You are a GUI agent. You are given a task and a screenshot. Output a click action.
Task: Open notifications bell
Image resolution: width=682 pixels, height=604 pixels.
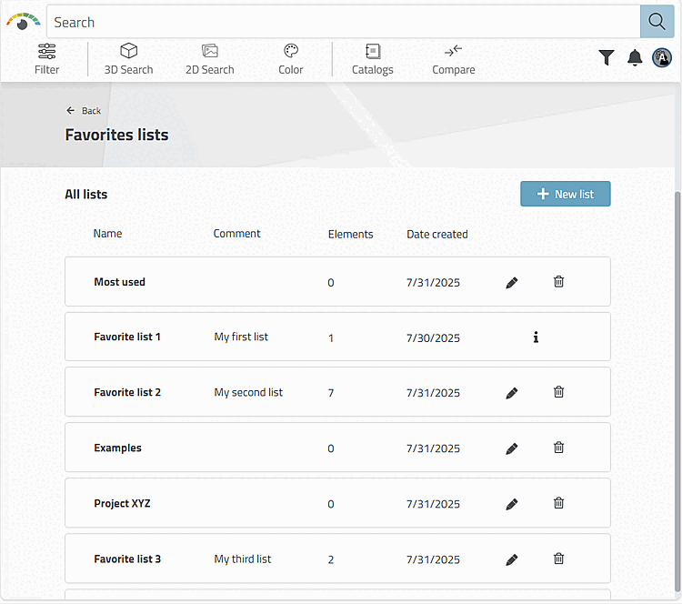tap(635, 57)
